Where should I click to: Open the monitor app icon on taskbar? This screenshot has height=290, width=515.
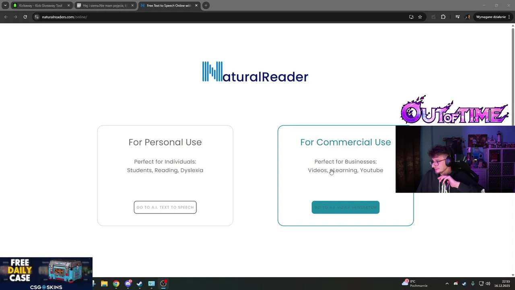(x=151, y=284)
